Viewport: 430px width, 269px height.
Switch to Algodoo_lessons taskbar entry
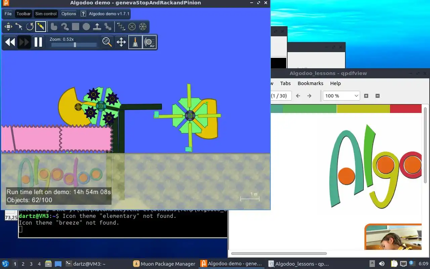coord(299,264)
